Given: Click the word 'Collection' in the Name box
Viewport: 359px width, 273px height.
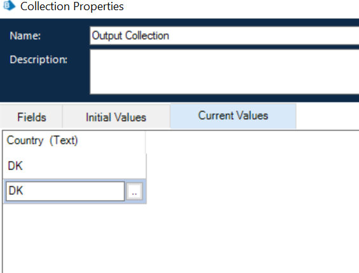Looking at the screenshot, I should pyautogui.click(x=147, y=36).
